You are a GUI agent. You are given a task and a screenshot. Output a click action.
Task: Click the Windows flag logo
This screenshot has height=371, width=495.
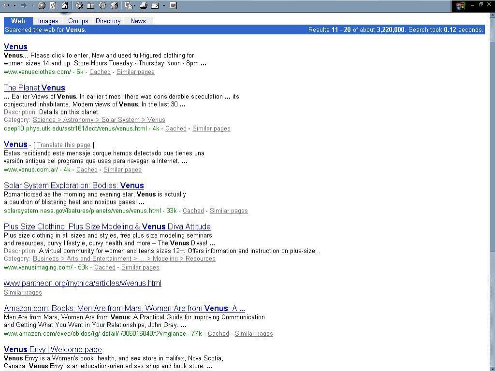[x=460, y=6]
